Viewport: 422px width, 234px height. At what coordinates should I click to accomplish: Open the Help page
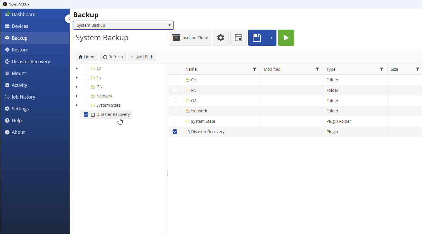click(x=35, y=120)
